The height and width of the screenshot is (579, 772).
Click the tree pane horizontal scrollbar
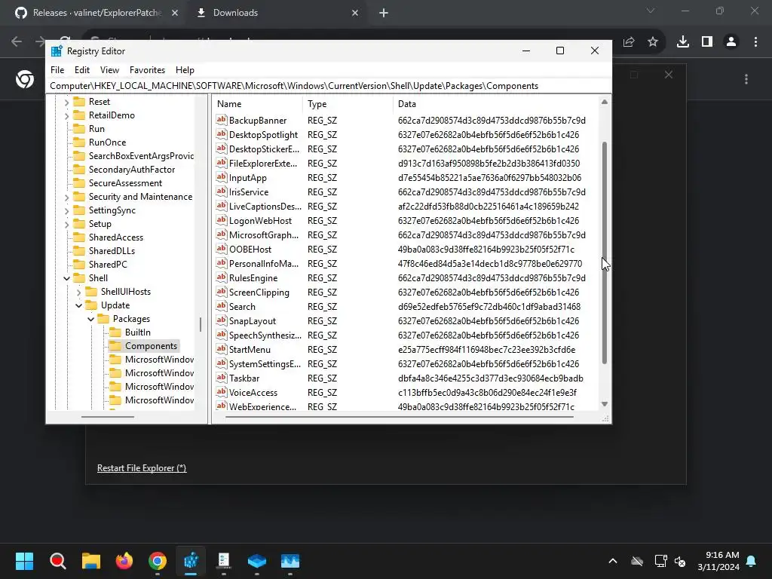[108, 417]
